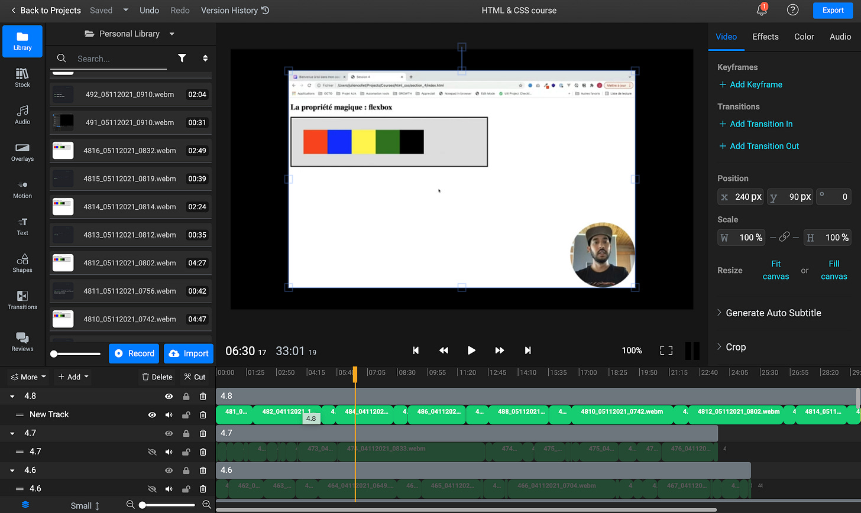Open the Personal Library dropdown
Image resolution: width=861 pixels, height=513 pixels.
[x=130, y=34]
